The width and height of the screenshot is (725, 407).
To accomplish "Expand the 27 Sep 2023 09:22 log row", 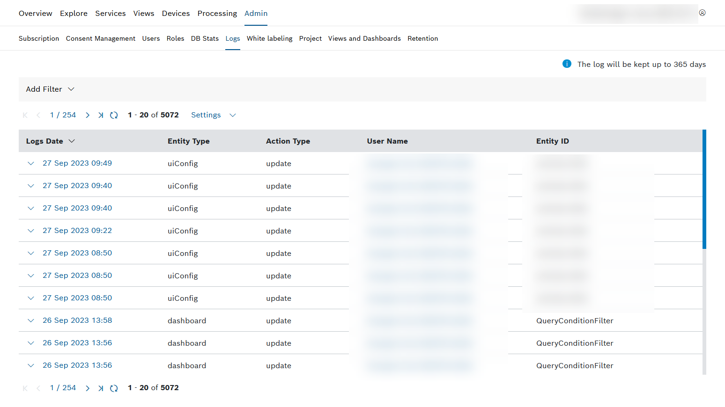I will [31, 231].
